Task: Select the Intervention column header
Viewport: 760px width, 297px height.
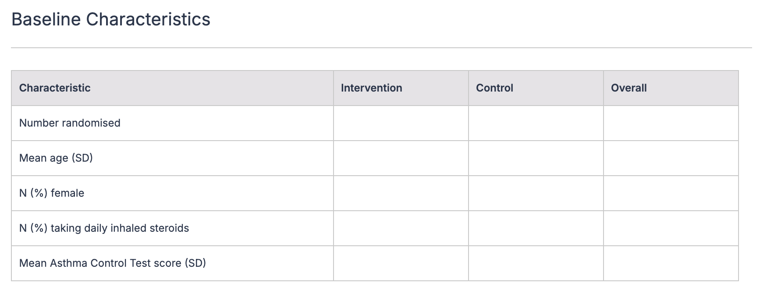Action: coord(371,88)
